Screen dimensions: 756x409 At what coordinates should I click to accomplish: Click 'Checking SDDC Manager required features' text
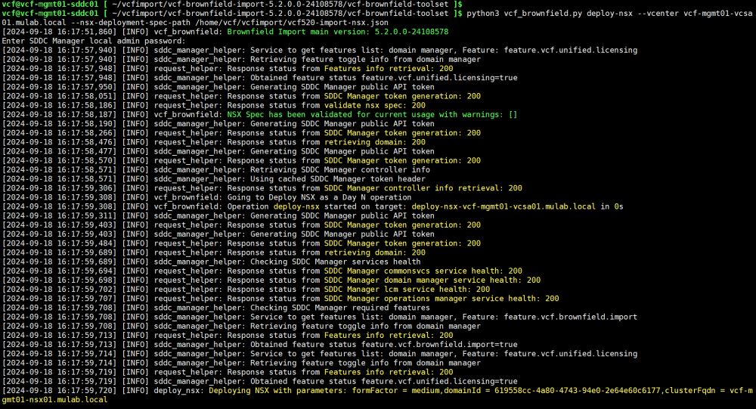[x=340, y=308]
